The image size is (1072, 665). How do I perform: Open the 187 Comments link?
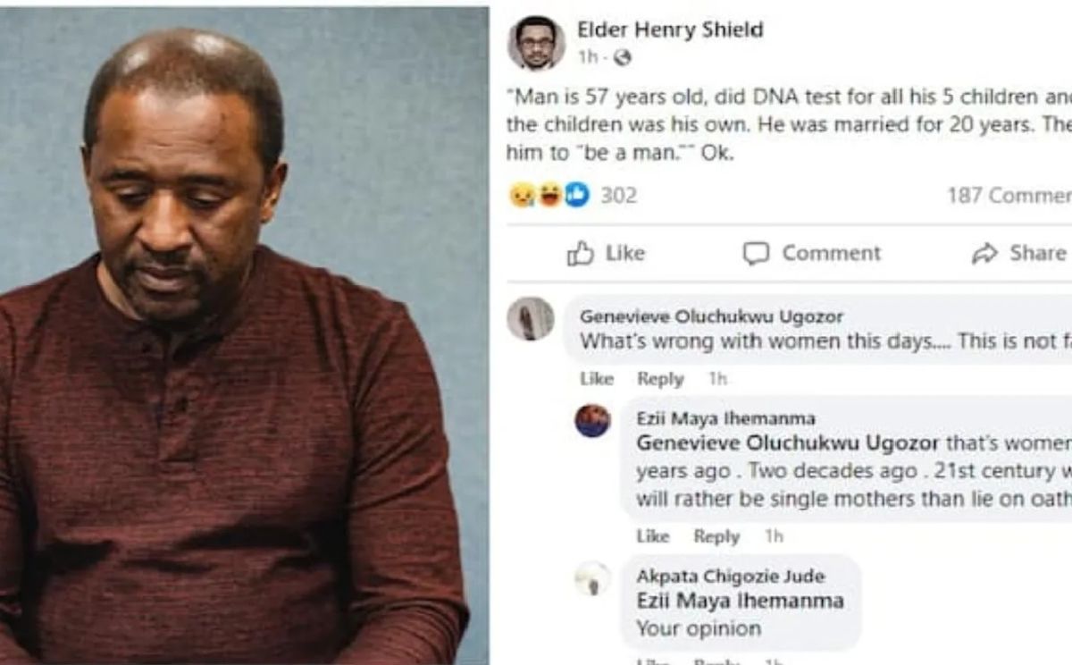[x=1009, y=195]
